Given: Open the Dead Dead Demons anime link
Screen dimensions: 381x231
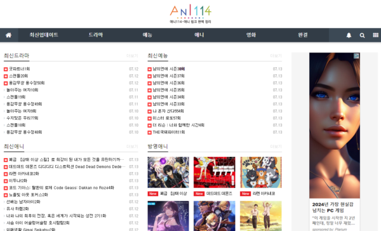Looking at the screenshot, I should (x=67, y=167).
